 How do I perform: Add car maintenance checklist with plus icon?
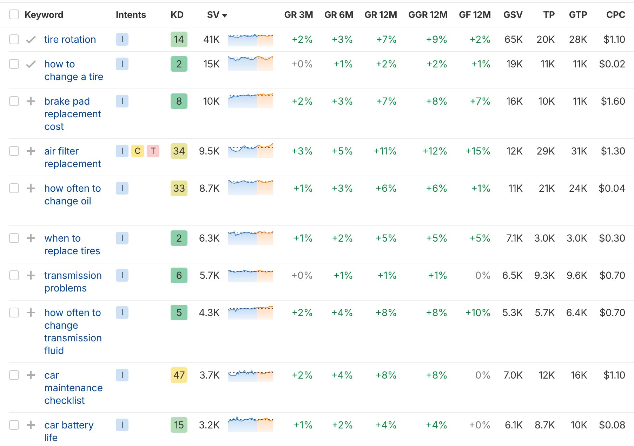pos(31,375)
